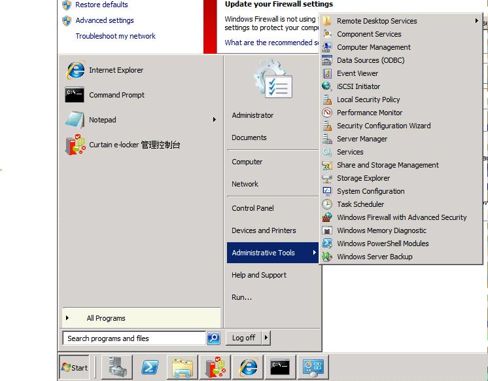The height and width of the screenshot is (381, 488).
Task: Expand the Remote Desktop Services submenu arrow
Action: pos(476,20)
